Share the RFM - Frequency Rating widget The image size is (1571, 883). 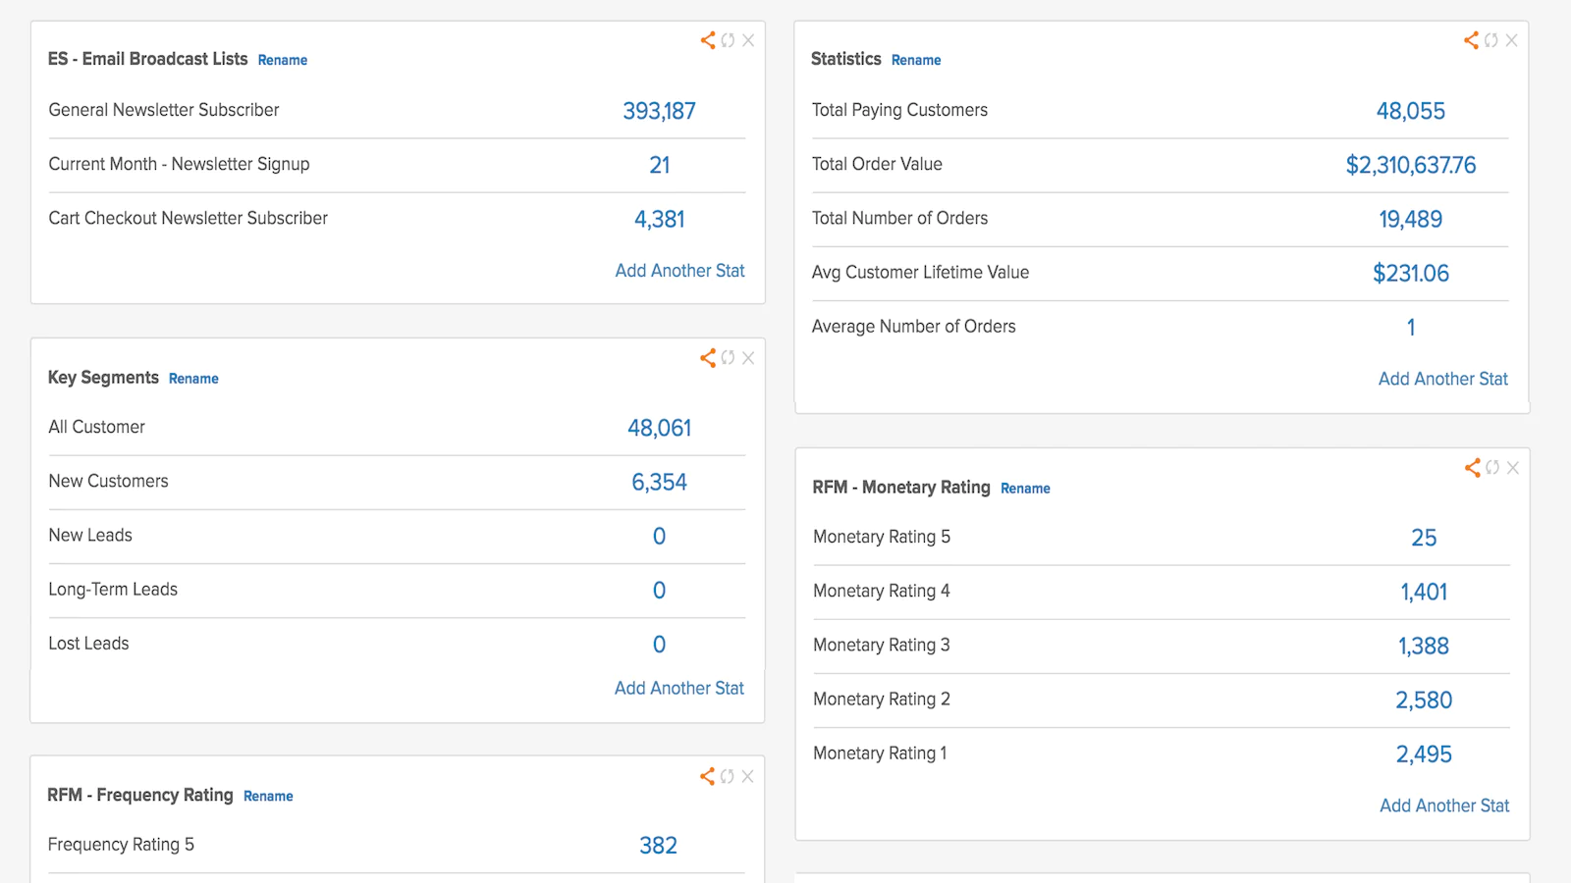(x=708, y=775)
